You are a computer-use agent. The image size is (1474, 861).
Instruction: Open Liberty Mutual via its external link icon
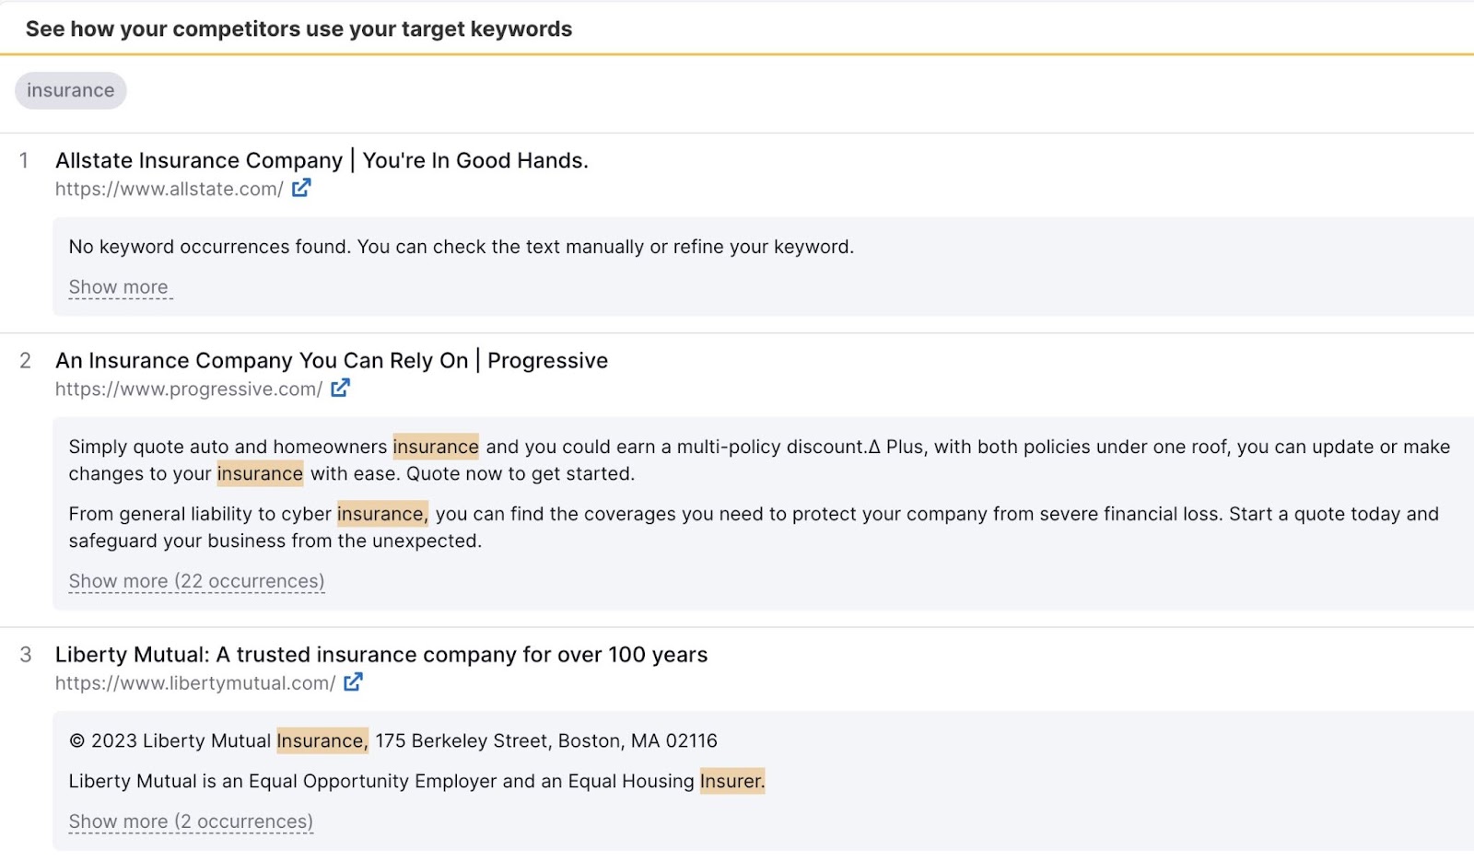(352, 681)
